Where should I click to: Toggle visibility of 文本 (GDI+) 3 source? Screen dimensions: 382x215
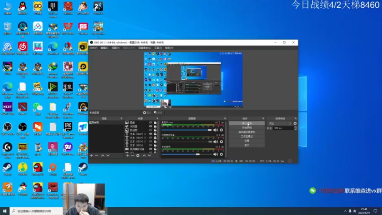point(150,138)
